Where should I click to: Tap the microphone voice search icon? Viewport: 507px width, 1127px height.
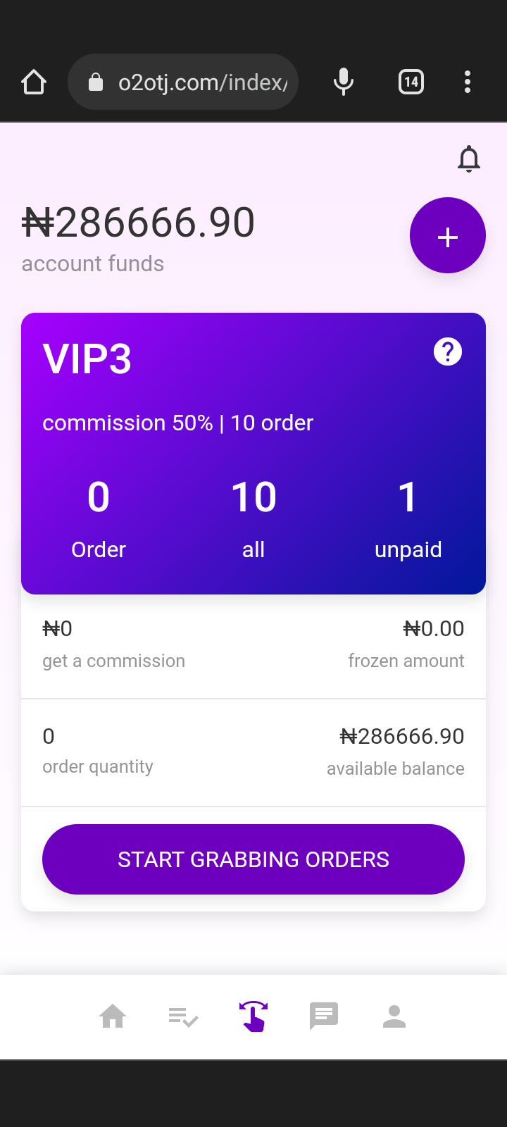[x=344, y=82]
